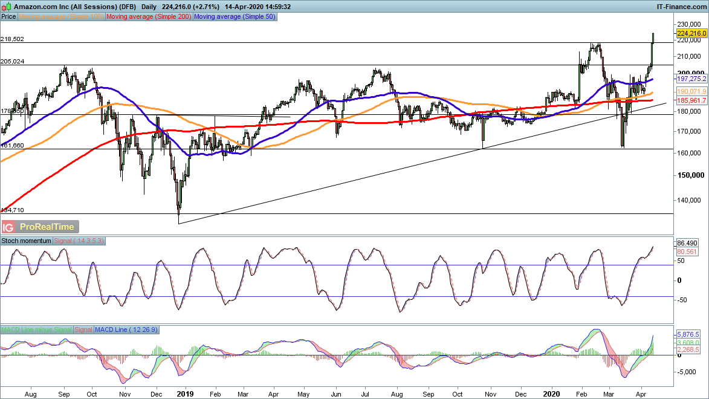709x399 pixels.
Task: Click the 230,000 price axis label
Action: tap(689, 24)
